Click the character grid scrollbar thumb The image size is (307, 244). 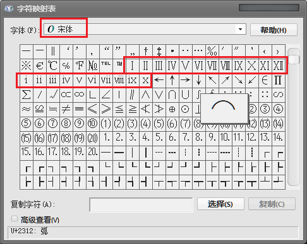click(x=294, y=59)
